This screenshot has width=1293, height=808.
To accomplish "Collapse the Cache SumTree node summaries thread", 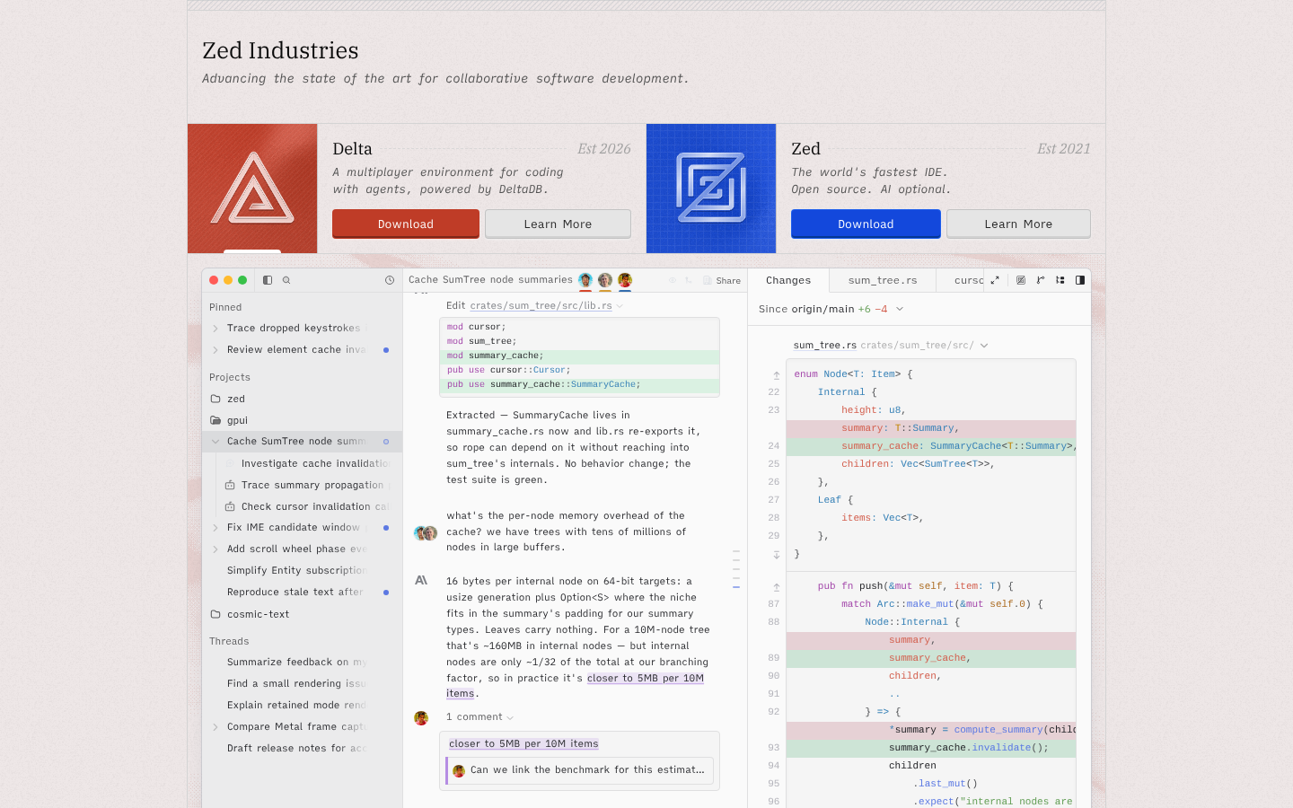I will pos(215,442).
